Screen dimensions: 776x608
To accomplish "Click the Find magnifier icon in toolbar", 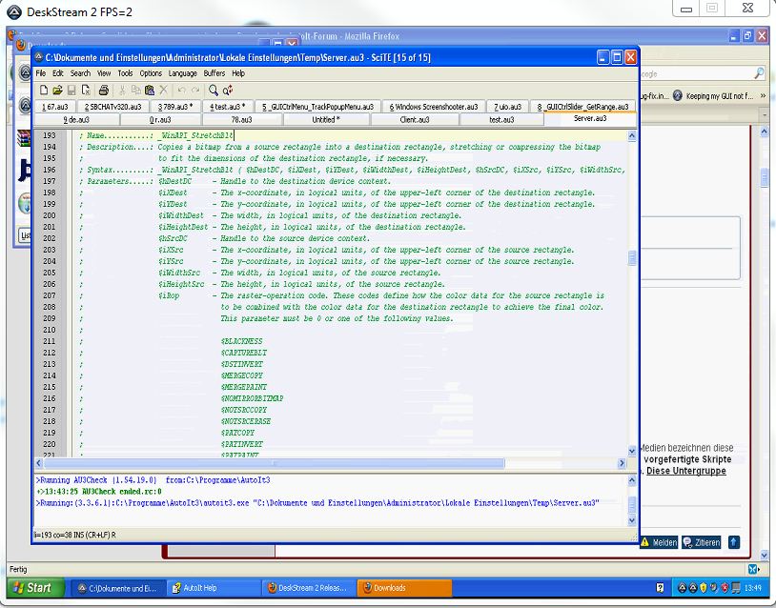I will (x=214, y=90).
